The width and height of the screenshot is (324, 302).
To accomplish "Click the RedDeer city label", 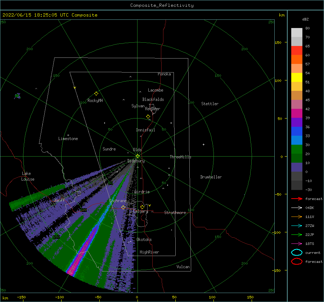I will tap(153, 109).
